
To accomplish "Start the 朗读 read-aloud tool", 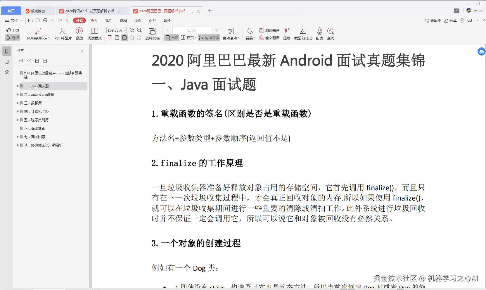I will coord(319,34).
